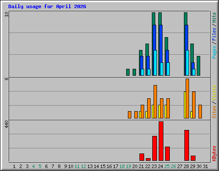Screen dimensions: 219x171
Task: Click the "Daily usage for April 2026" title
Action: coord(47,6)
